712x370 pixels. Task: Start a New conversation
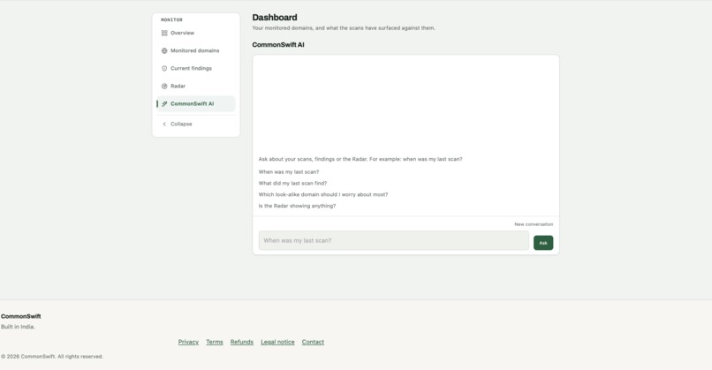(x=534, y=224)
